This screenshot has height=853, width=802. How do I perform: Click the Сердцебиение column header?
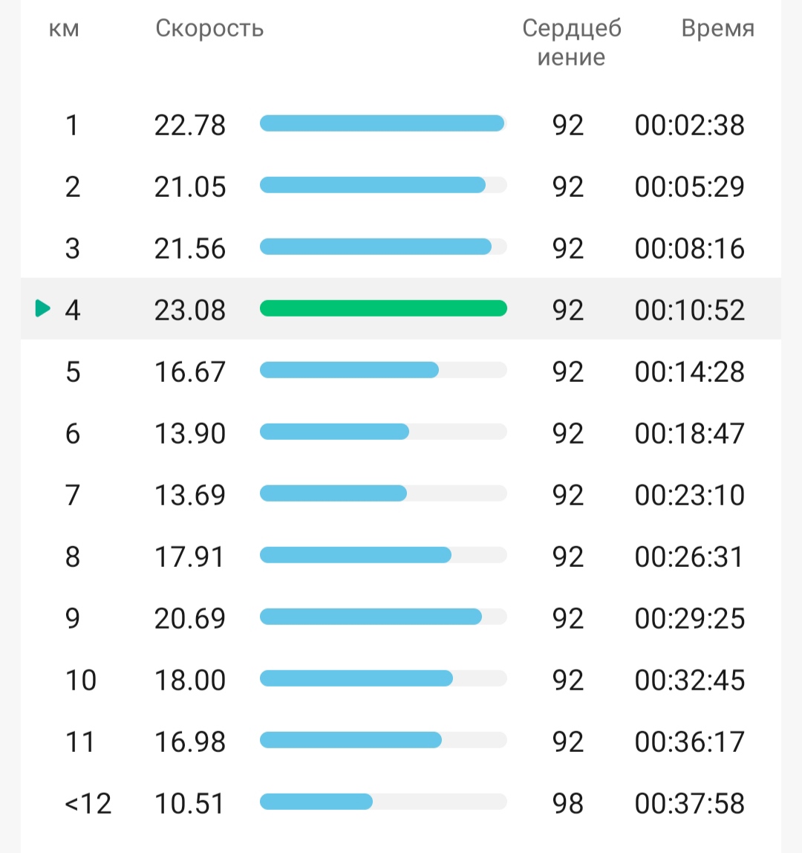[572, 42]
